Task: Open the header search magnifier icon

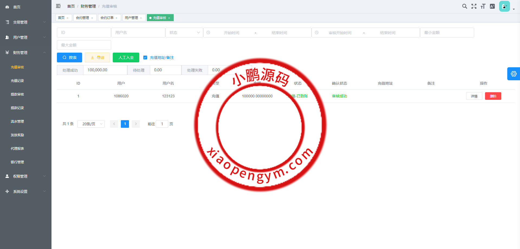Action: point(464,6)
